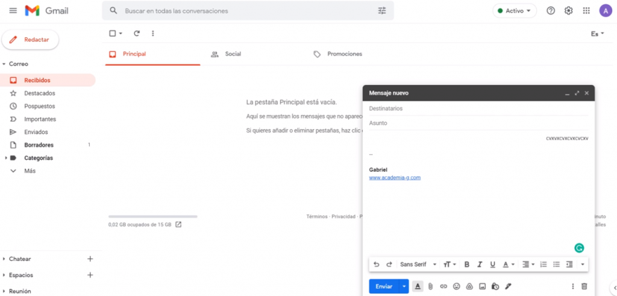Viewport: 617px width, 296px height.
Task: Undo the last edit in compose toolbar
Action: tap(377, 264)
